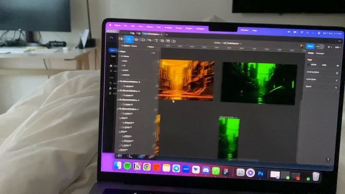Open Notion from the dock

(137, 167)
